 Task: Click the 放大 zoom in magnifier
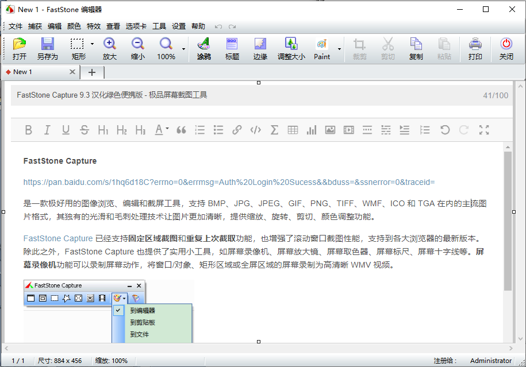point(110,49)
